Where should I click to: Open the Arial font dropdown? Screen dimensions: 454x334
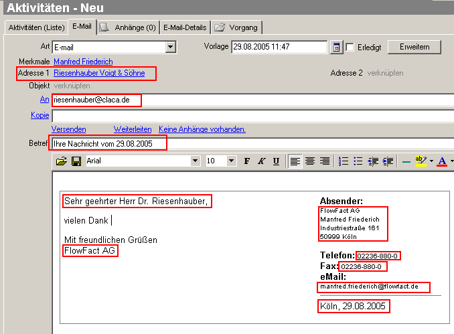click(196, 161)
